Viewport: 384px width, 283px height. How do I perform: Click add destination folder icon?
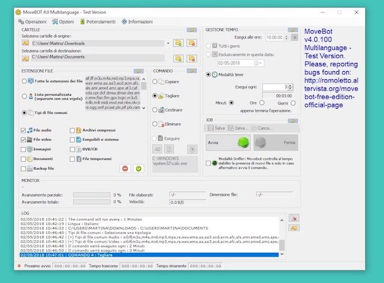[x=178, y=58]
